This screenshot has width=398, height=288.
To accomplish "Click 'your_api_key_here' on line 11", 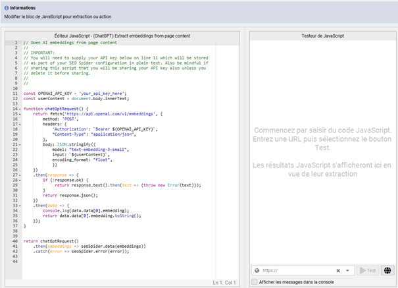I will (x=101, y=94).
